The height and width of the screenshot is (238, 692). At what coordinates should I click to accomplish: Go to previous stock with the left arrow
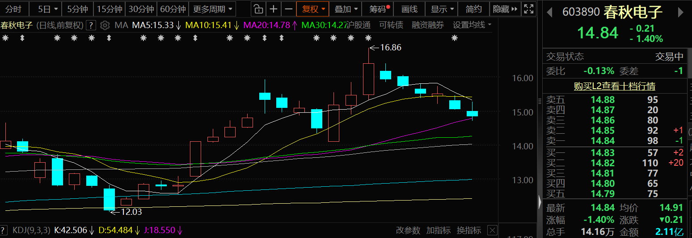(x=550, y=12)
